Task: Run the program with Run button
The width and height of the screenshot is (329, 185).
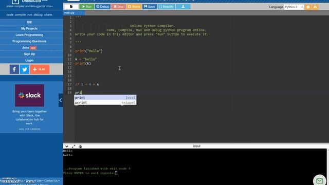Action: point(87,7)
